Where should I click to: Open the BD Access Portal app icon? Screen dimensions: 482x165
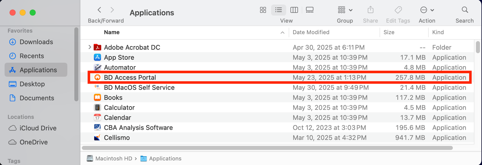click(x=97, y=78)
